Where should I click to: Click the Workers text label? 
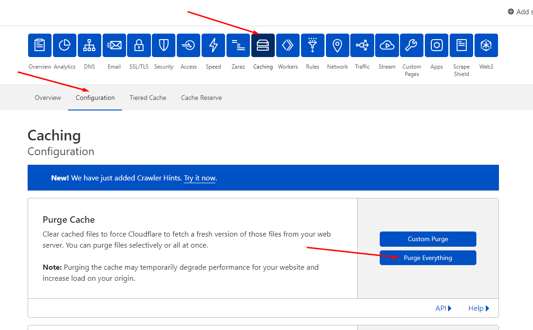click(x=288, y=67)
